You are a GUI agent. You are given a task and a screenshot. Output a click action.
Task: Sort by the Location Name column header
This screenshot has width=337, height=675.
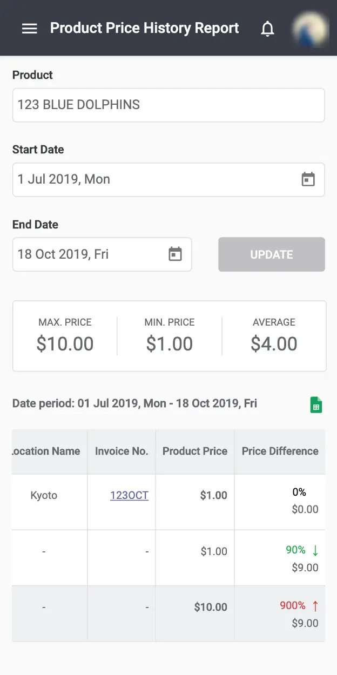[45, 451]
